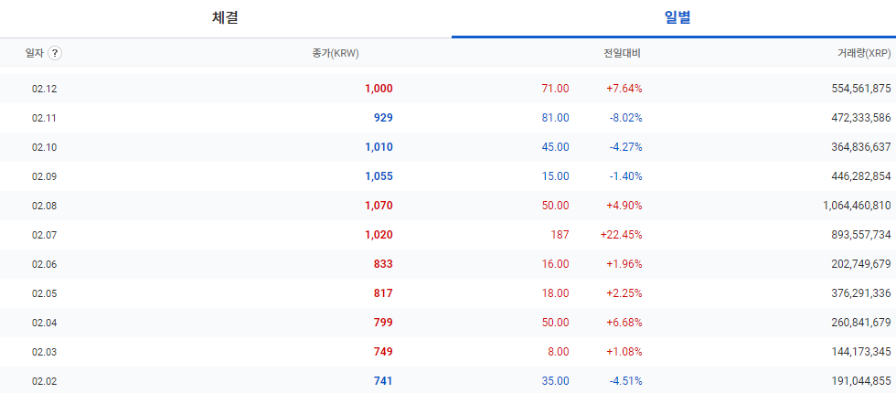Click the closing price 1,010

379,147
